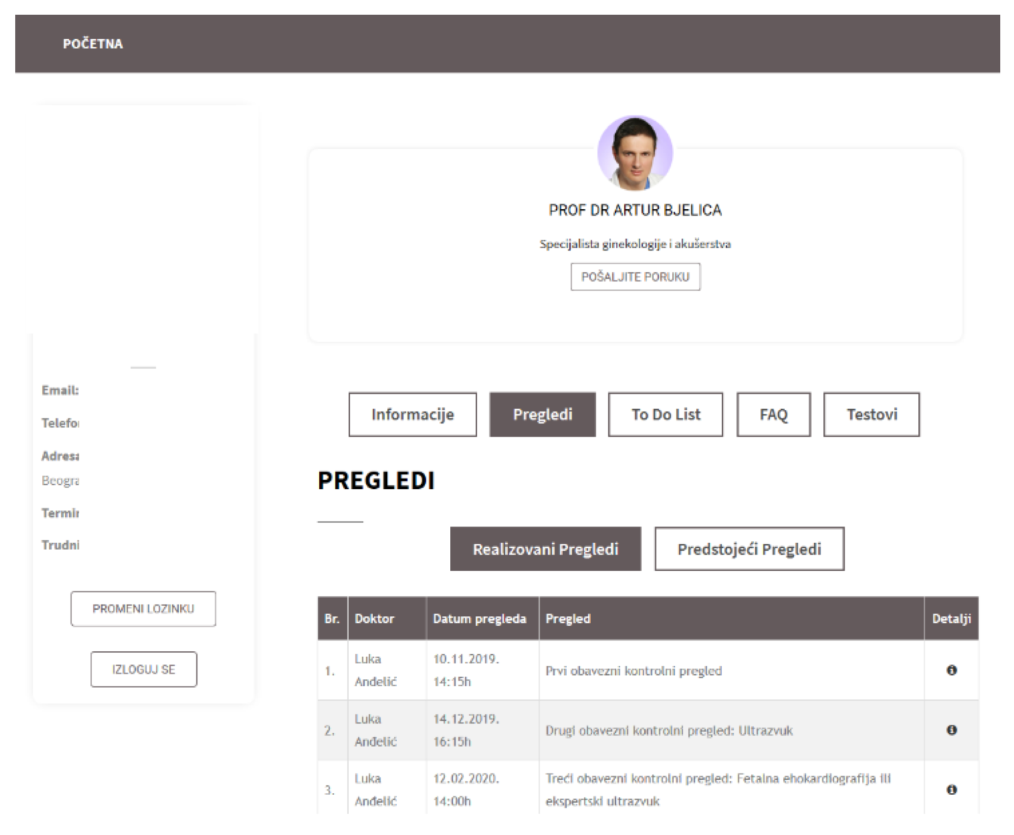Select row Prvi obavezni kontrolni pregled
The image size is (1014, 835).
click(x=633, y=670)
